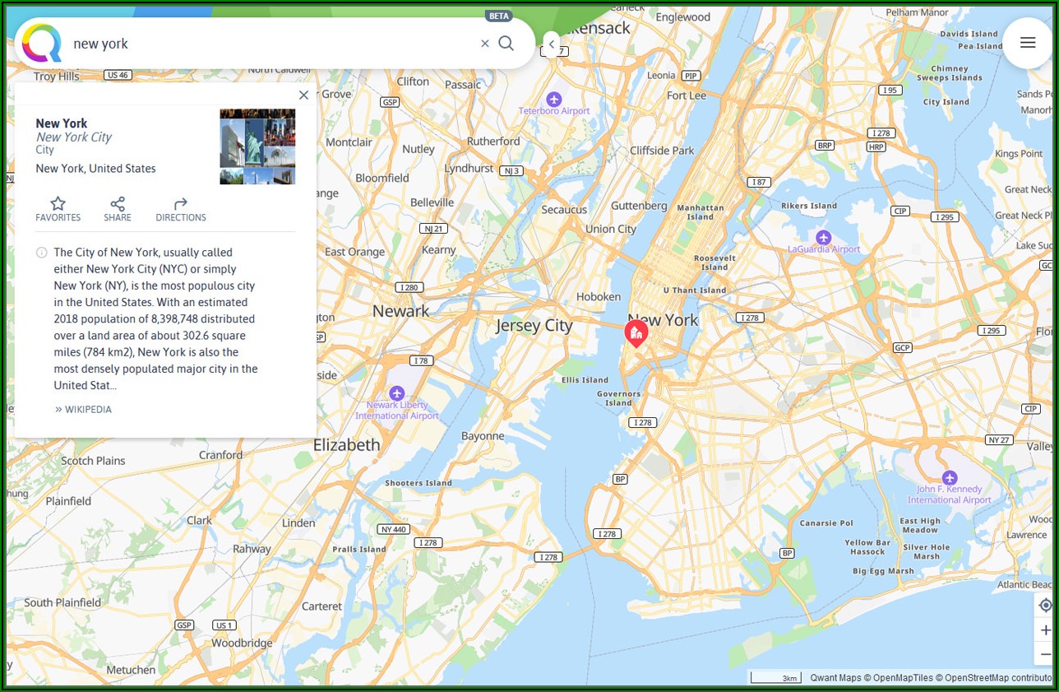This screenshot has width=1059, height=692.
Task: Click the Newark city label
Action: point(400,311)
